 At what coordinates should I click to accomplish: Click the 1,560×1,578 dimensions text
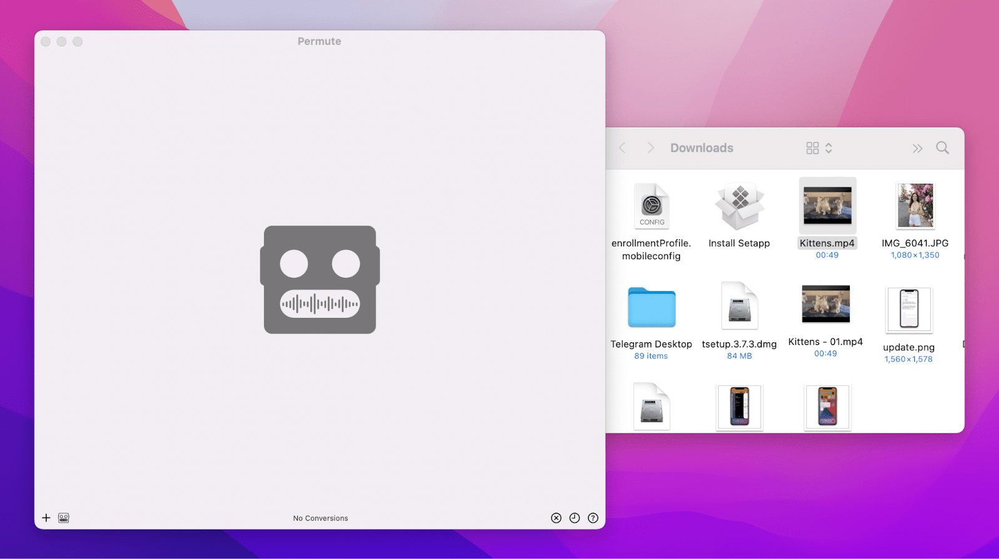pos(908,359)
